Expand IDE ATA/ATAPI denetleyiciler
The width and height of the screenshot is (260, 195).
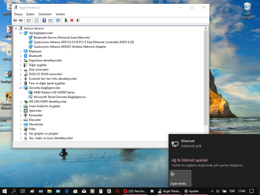(21, 102)
